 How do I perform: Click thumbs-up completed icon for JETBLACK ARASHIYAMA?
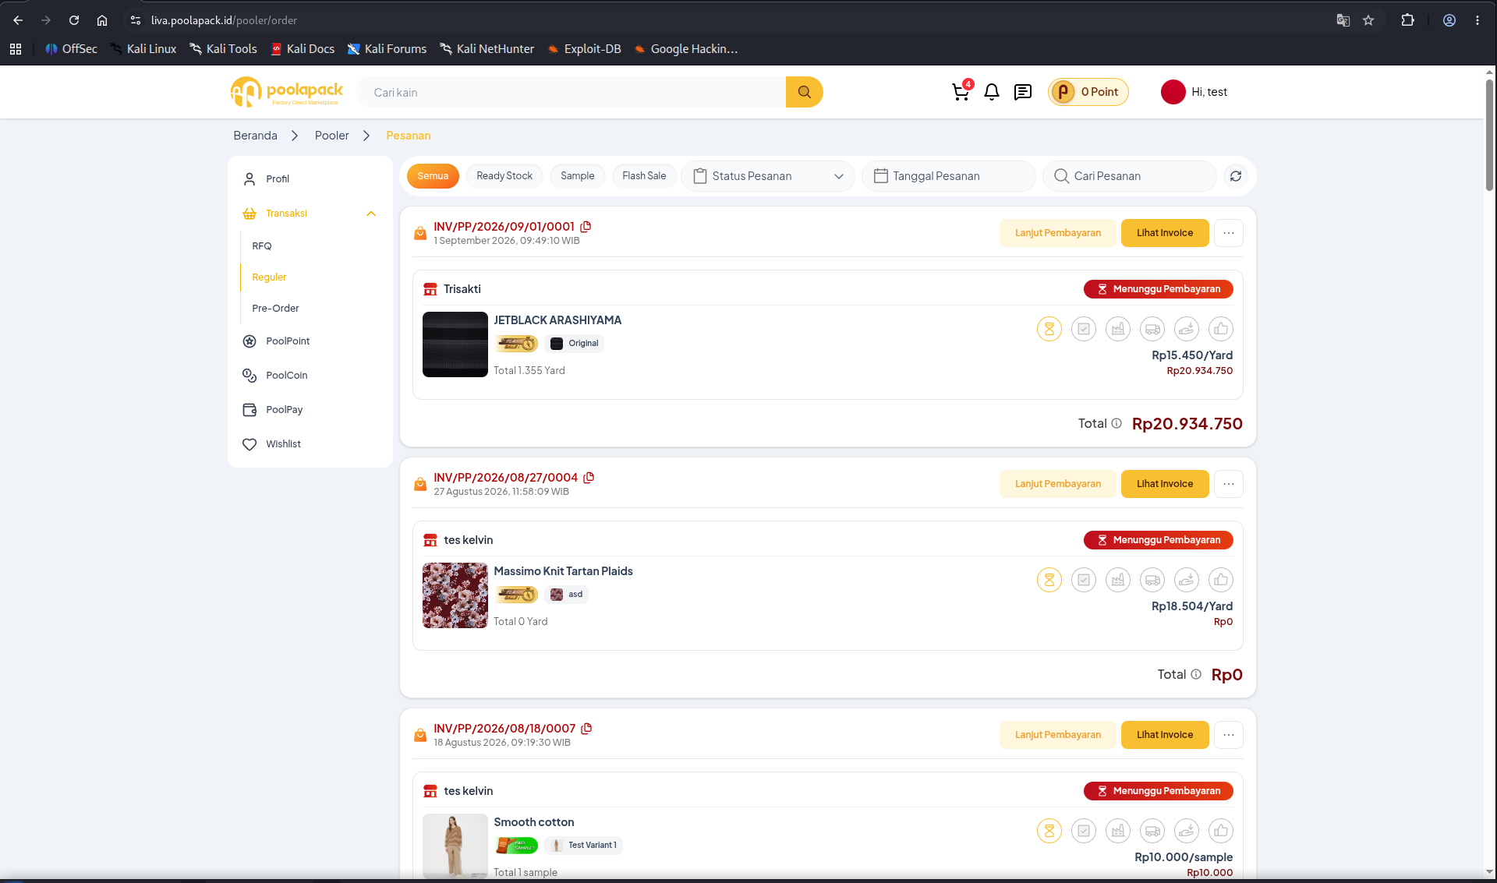(x=1221, y=329)
